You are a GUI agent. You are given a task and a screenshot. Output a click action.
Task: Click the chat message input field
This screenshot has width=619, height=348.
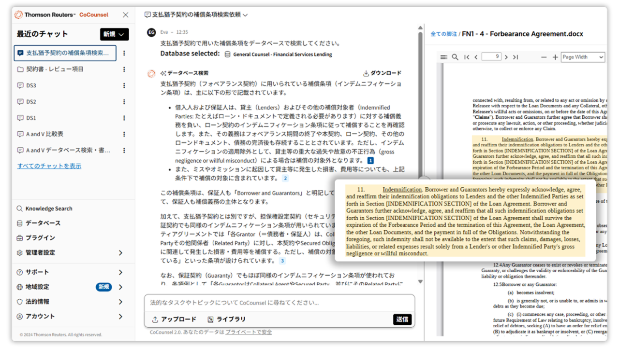tap(279, 303)
